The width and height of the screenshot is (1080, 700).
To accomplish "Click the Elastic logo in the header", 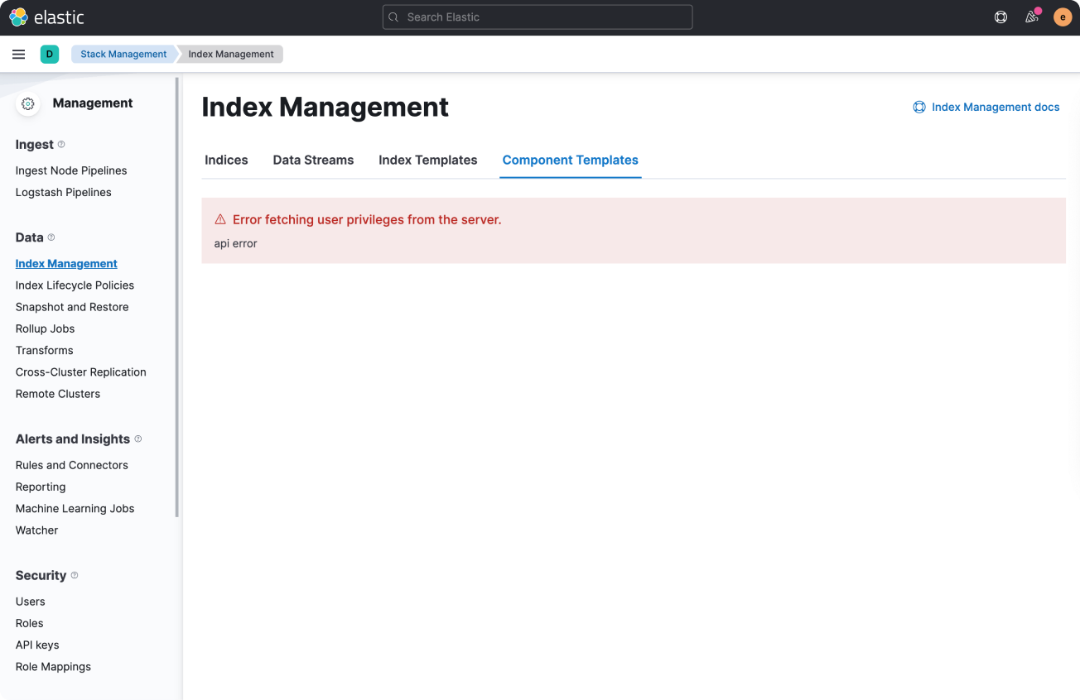I will pos(17,17).
